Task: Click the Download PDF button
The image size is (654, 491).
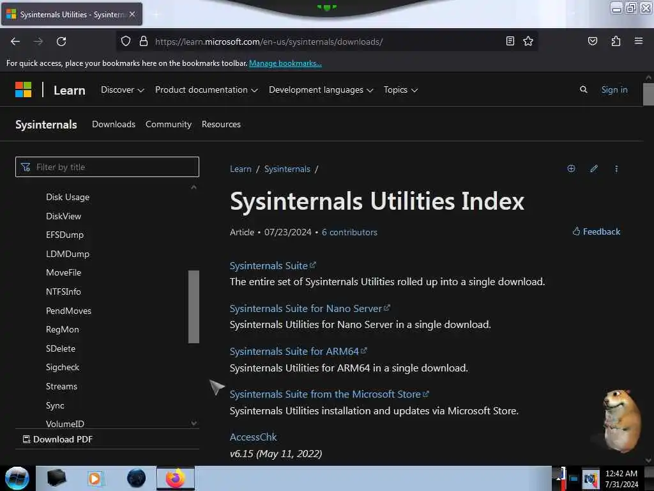Action: tap(57, 439)
